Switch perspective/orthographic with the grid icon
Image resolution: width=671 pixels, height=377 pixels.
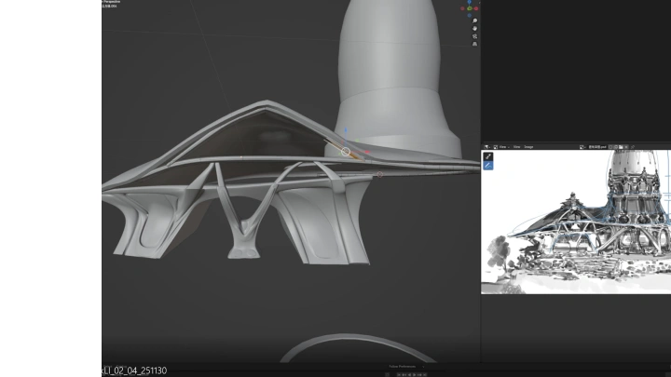tap(474, 44)
